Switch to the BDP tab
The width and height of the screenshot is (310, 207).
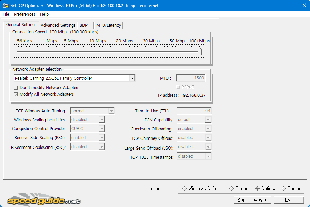pos(85,25)
